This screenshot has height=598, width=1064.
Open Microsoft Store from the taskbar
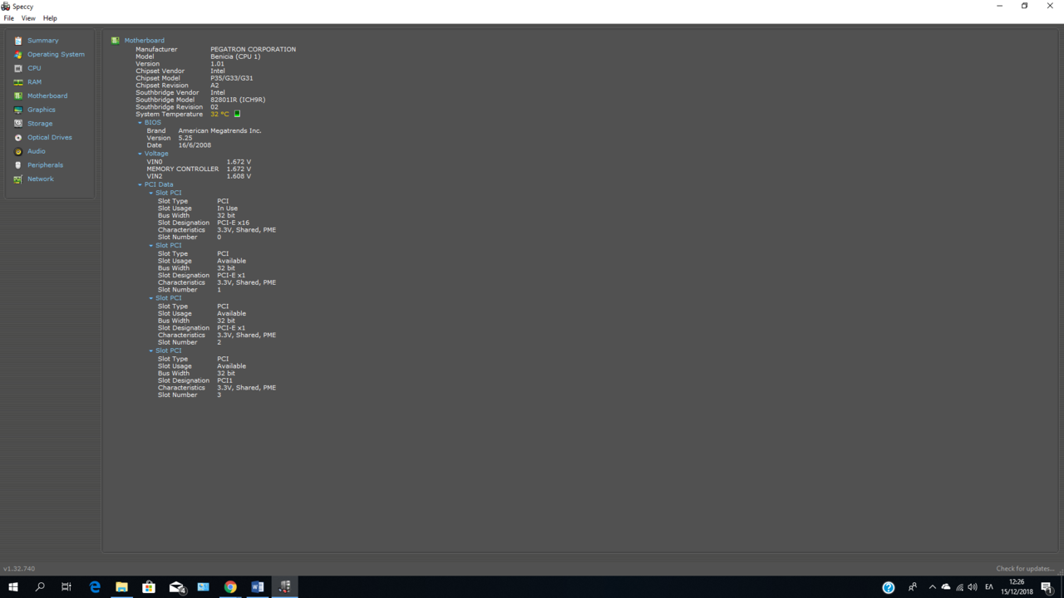[149, 587]
